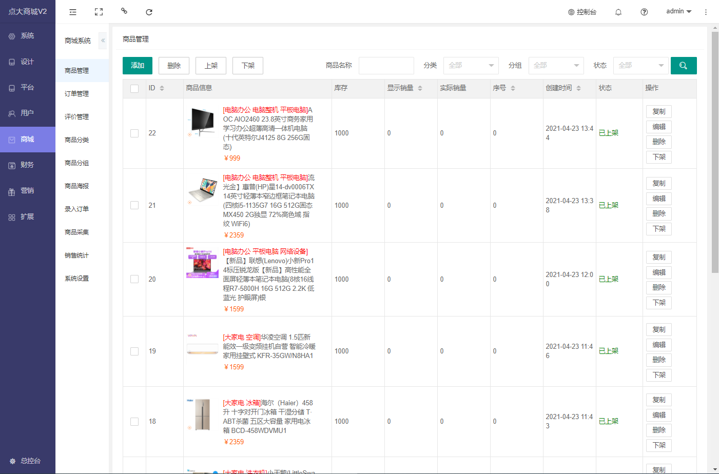
Task: Open 财务 in the left sidebar
Action: pos(27,165)
